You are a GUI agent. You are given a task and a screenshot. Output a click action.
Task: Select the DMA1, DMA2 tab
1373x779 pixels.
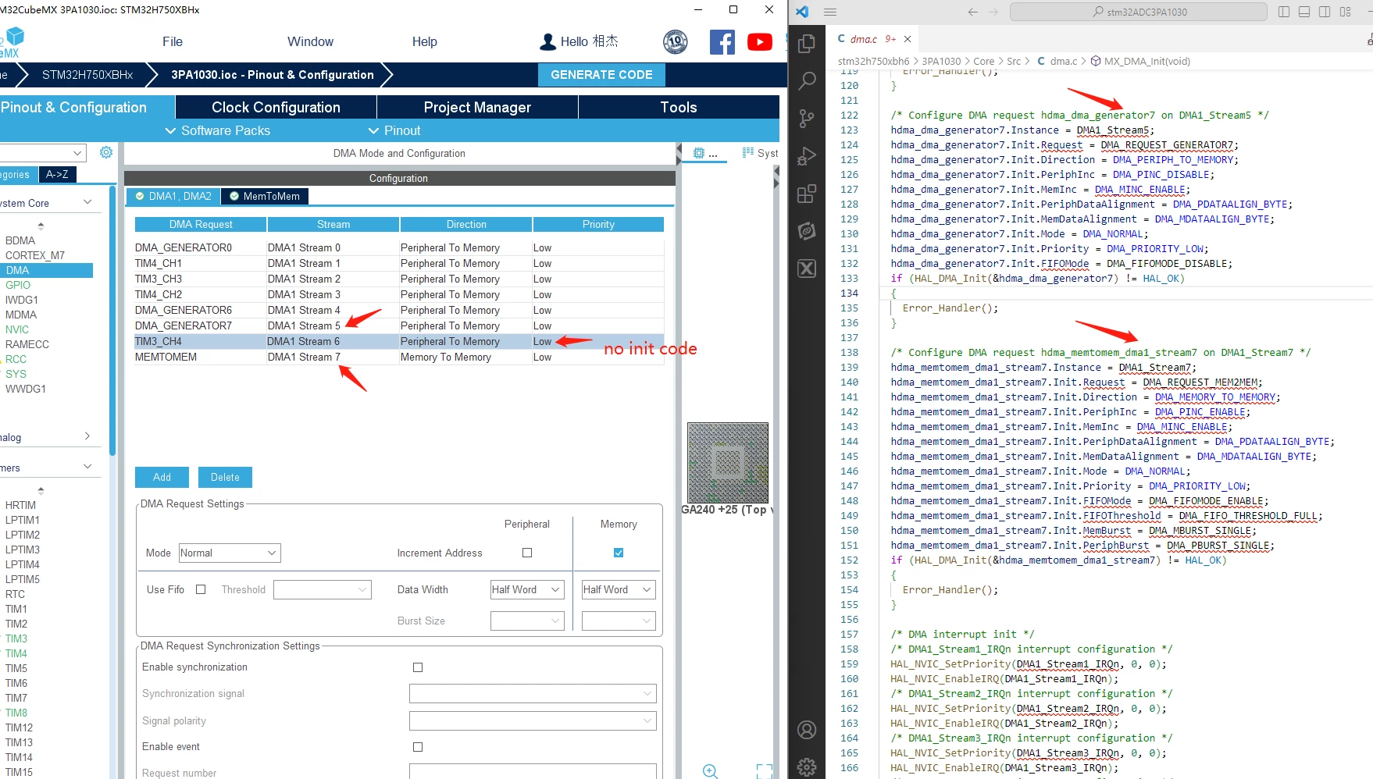coord(173,196)
